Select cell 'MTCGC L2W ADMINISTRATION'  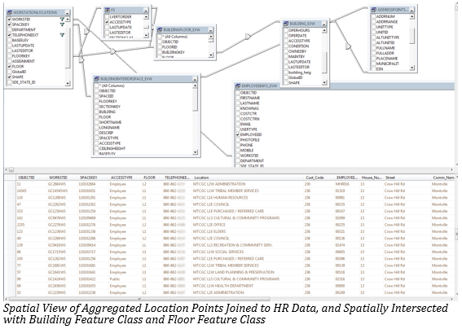coord(219,184)
